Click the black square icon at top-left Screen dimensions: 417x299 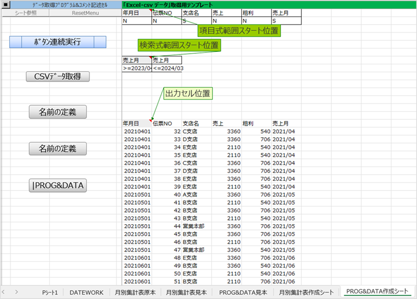6,5
